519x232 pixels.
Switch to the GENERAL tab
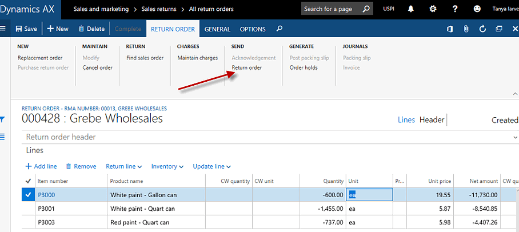[x=217, y=29]
